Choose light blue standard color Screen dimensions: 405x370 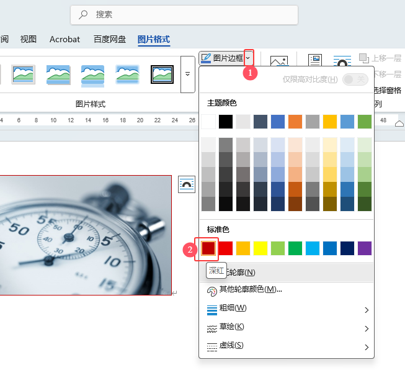point(313,248)
